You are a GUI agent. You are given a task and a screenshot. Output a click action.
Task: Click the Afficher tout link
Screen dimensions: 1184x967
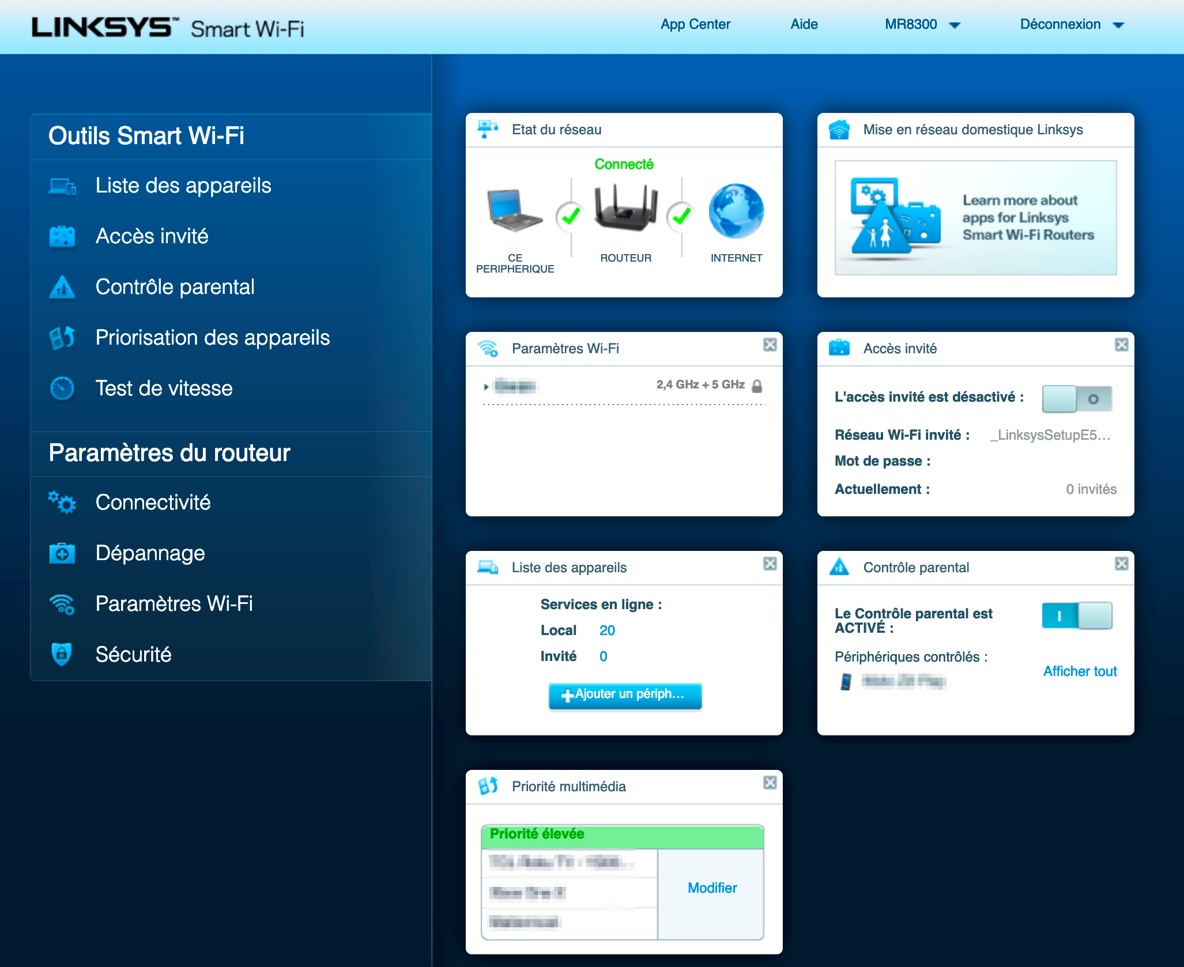(1080, 671)
